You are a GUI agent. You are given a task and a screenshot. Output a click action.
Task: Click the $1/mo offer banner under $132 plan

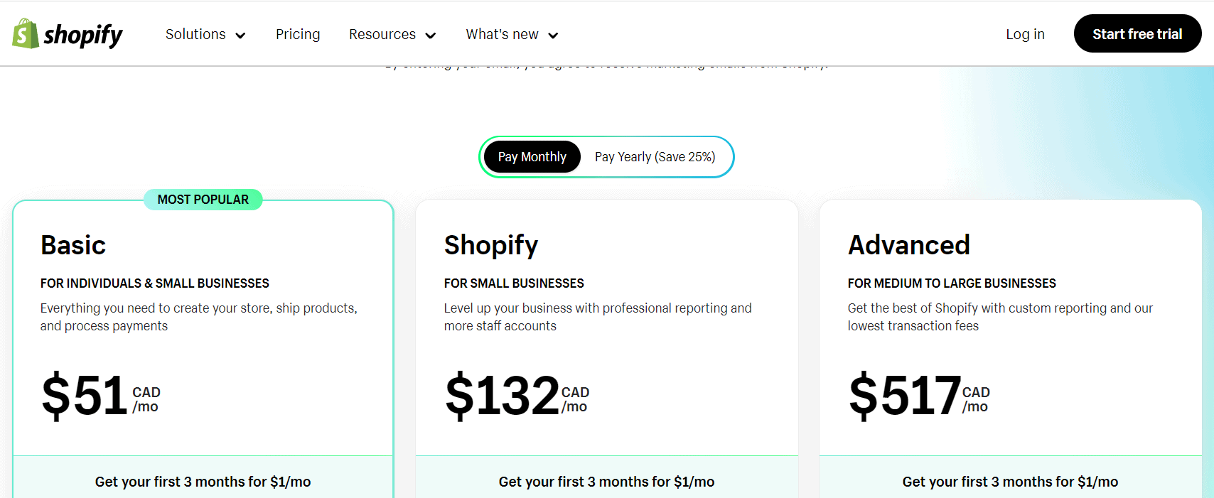point(606,482)
